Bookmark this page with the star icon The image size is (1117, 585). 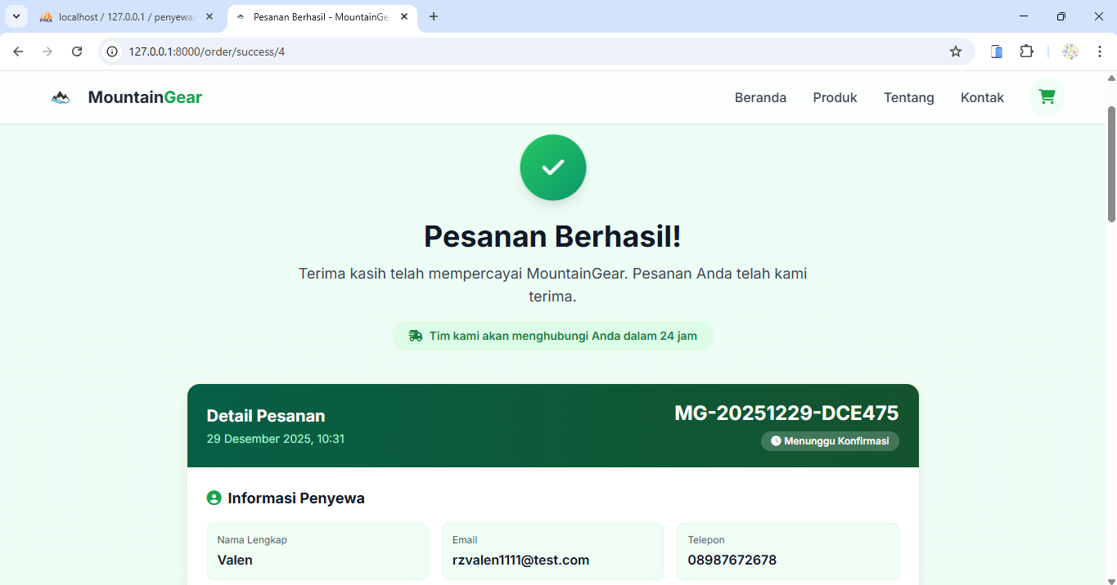(956, 51)
